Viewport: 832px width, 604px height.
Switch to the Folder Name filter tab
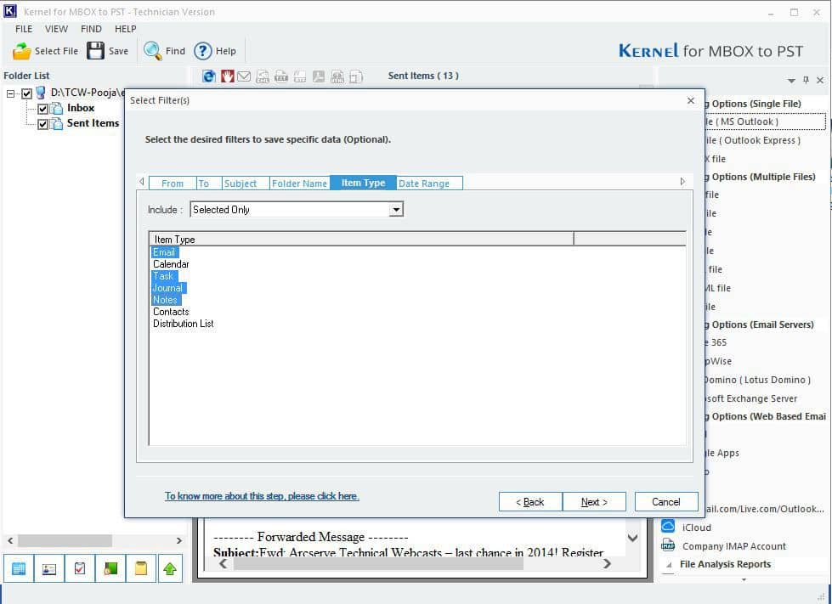tap(300, 183)
